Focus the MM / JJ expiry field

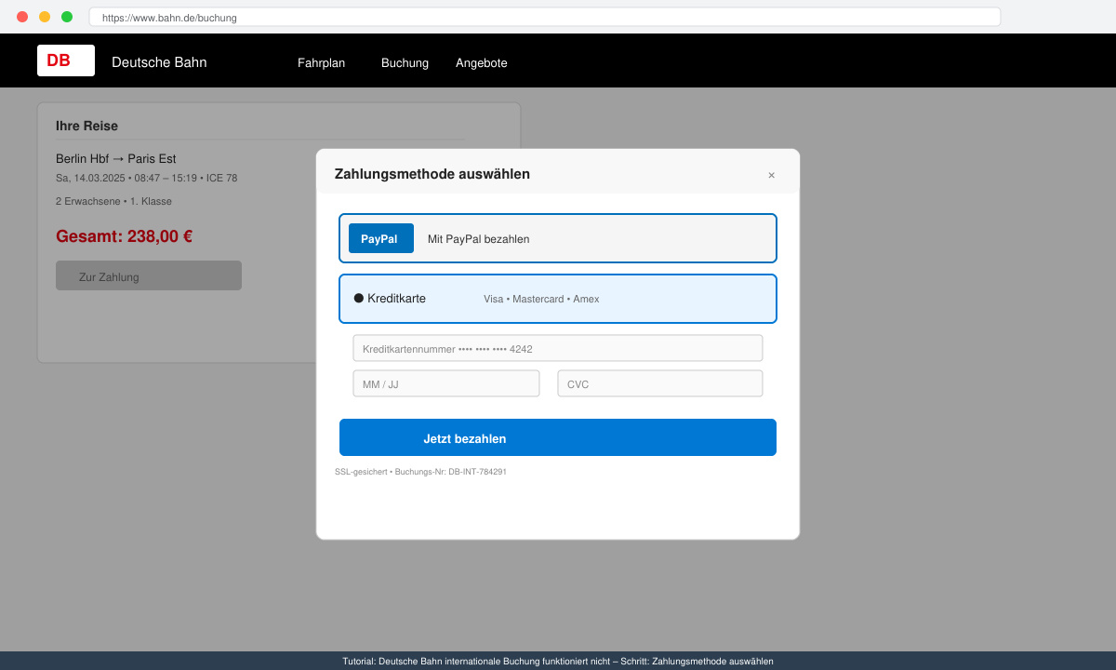tap(446, 383)
